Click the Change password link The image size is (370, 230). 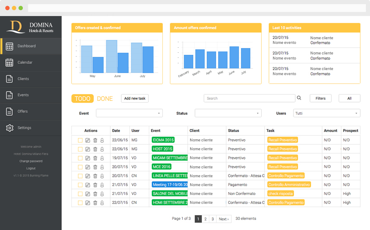(x=31, y=161)
